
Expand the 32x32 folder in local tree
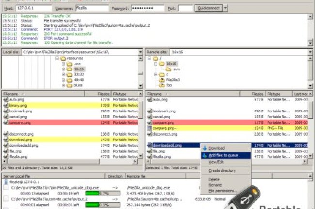point(63,75)
